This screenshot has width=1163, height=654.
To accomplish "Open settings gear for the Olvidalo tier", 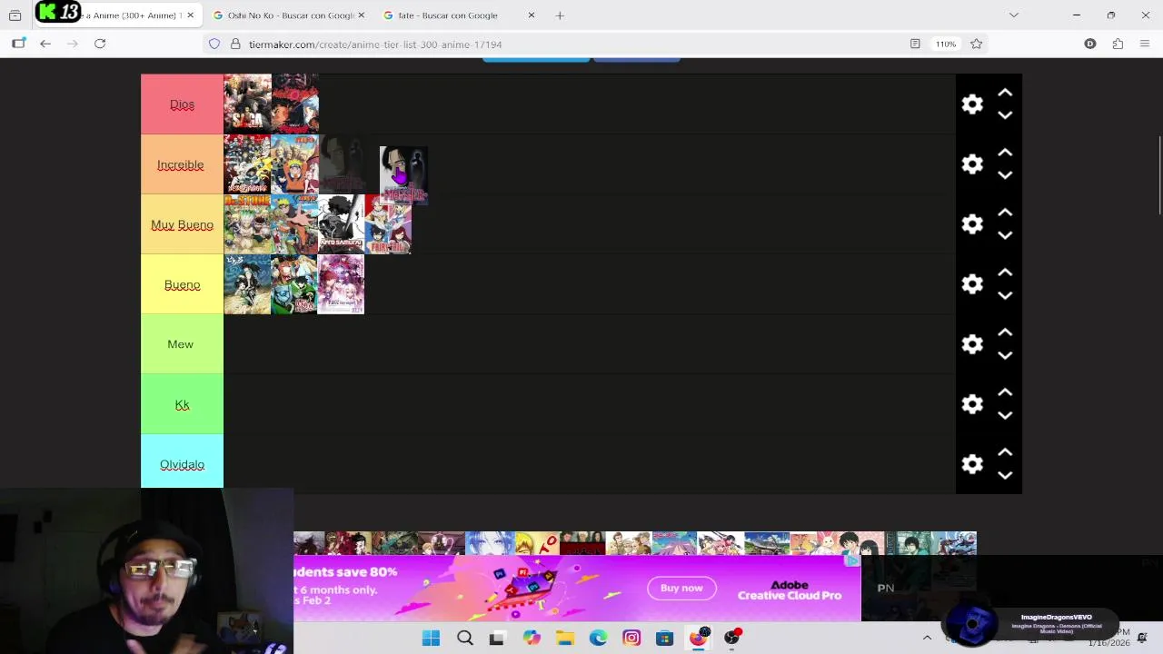I will click(972, 464).
